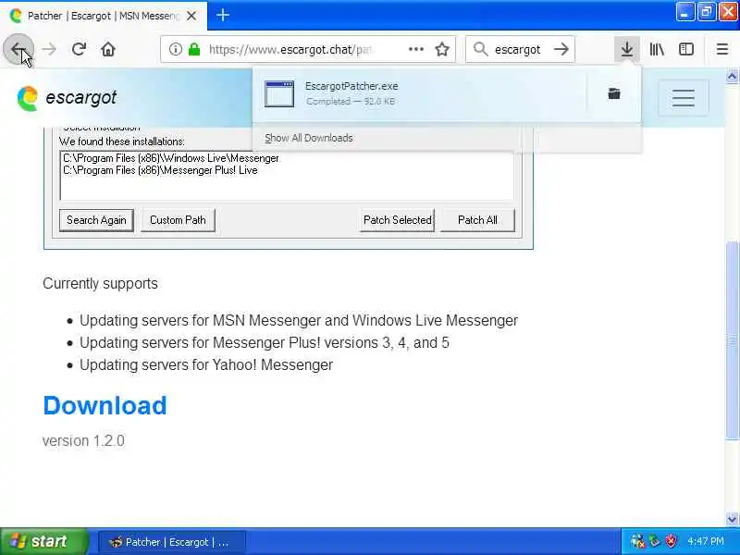Bookmark this page with the star icon
The width and height of the screenshot is (740, 555).
[442, 49]
